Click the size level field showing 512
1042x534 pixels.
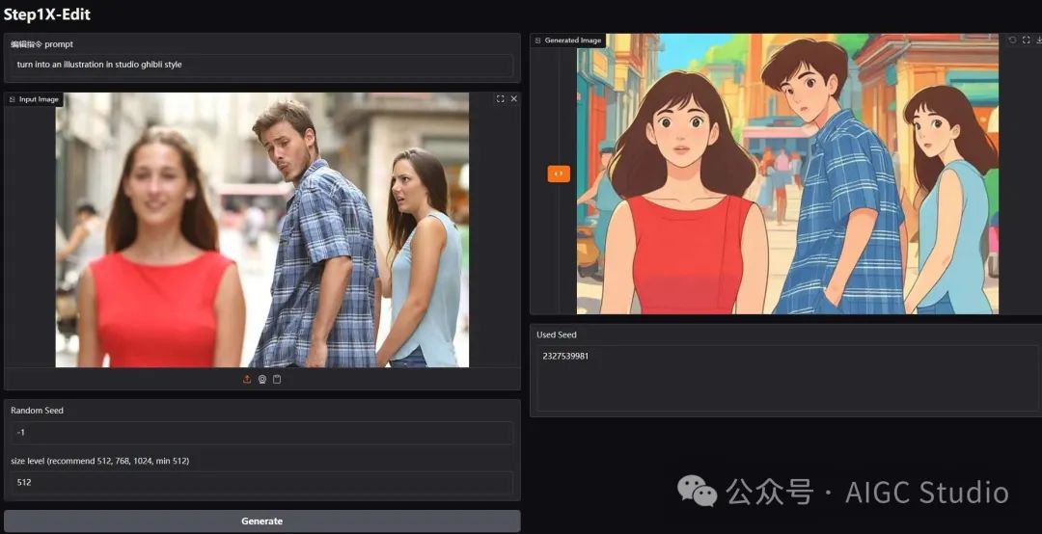(x=261, y=483)
